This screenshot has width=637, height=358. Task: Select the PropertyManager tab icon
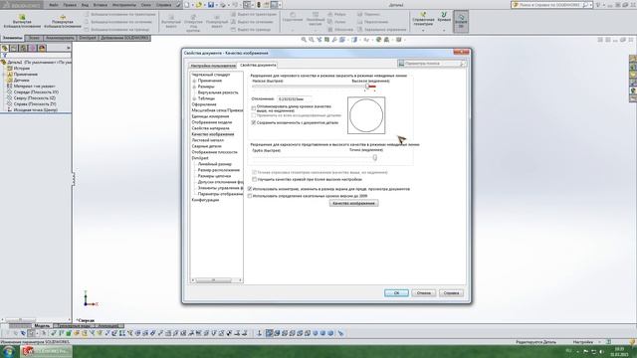[x=14, y=48]
